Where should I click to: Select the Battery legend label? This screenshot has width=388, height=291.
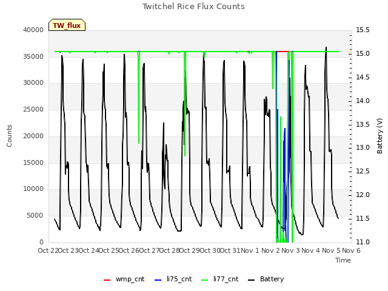[x=272, y=279]
